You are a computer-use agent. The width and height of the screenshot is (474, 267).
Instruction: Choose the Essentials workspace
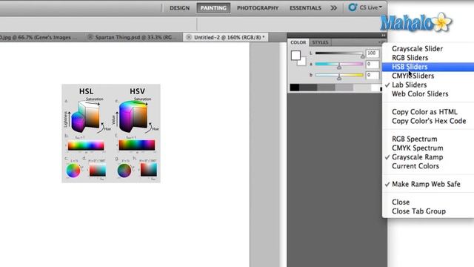(305, 8)
